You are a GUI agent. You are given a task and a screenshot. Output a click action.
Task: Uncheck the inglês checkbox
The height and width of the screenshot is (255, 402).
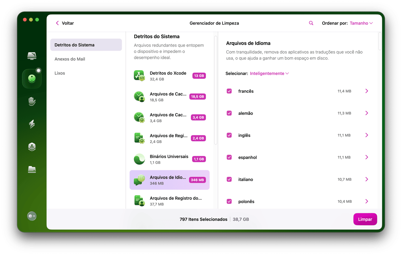coord(229,135)
